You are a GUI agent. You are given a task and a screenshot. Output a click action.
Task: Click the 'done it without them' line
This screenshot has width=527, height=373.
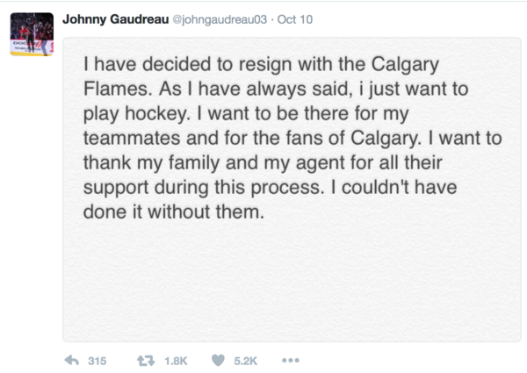click(174, 212)
